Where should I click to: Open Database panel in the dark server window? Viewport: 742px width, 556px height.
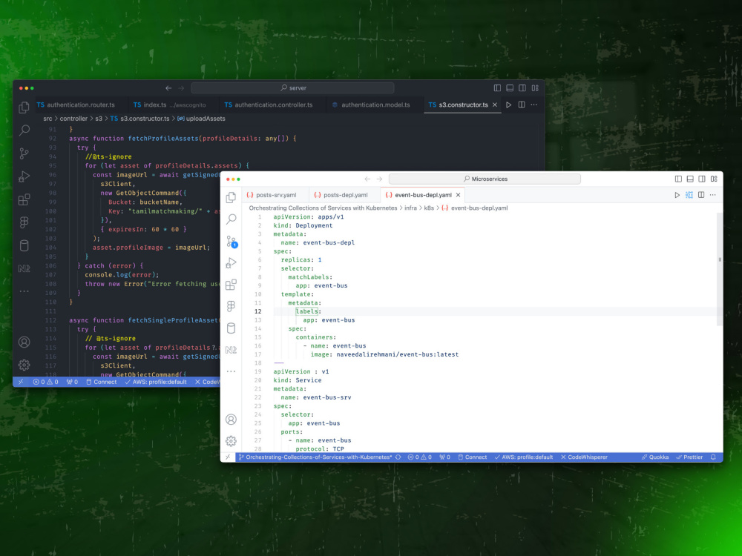click(24, 245)
